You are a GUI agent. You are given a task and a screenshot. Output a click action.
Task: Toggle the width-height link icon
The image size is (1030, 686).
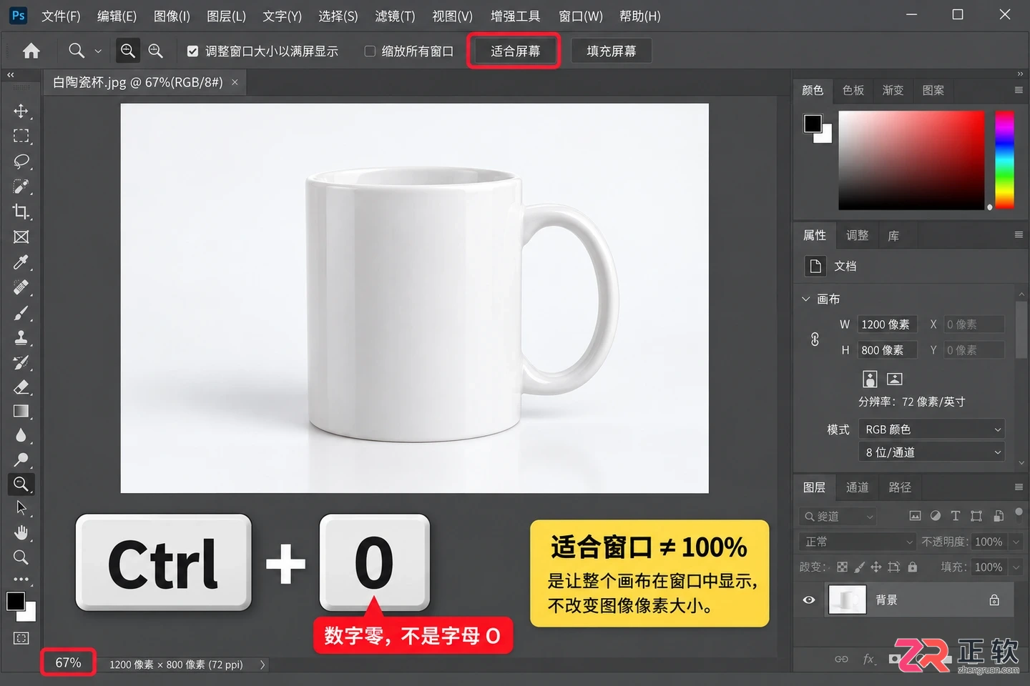pos(815,339)
